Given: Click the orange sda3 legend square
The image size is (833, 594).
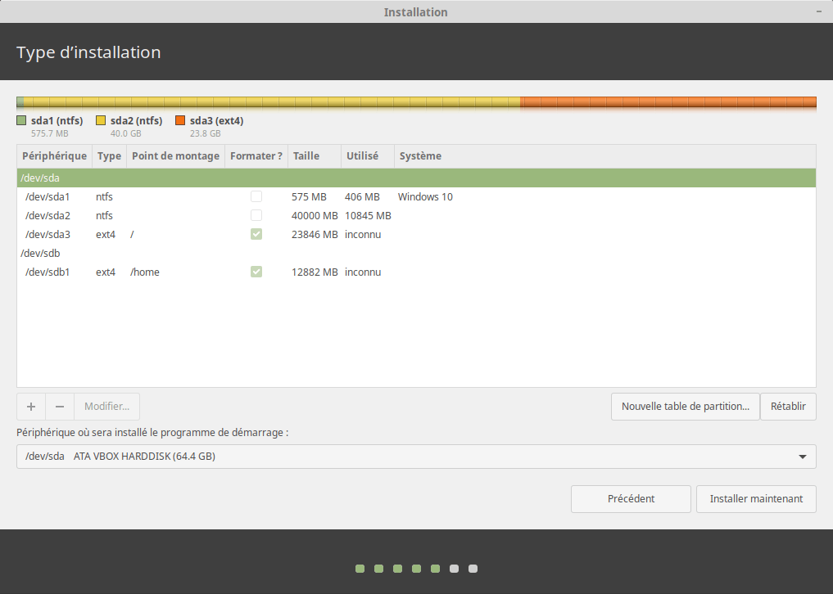Looking at the screenshot, I should tap(180, 121).
